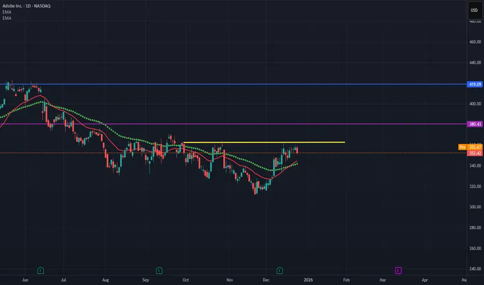Click the blue 419.09 price label
Screen dimensions: 484x285
(475, 84)
